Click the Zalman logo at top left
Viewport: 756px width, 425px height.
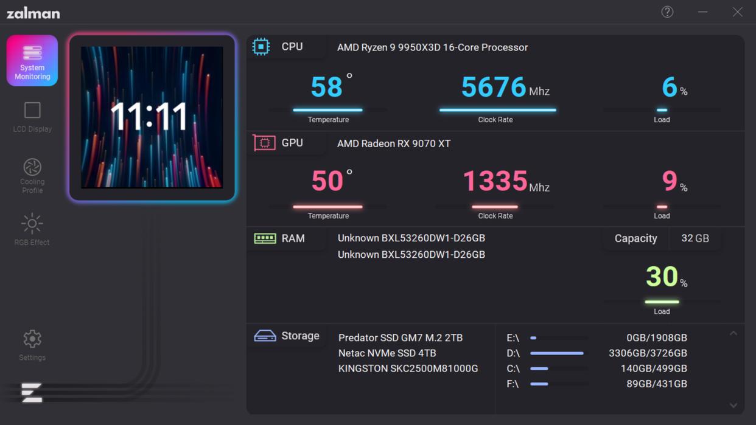tap(33, 13)
